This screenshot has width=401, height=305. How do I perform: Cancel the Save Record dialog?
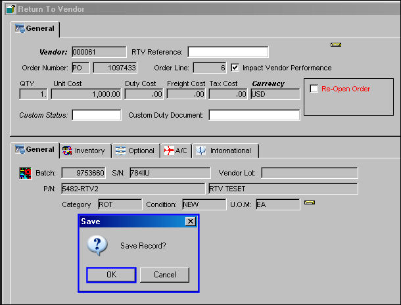tap(165, 275)
